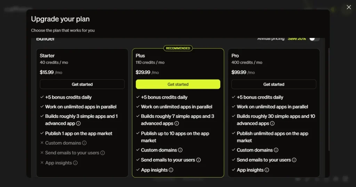The width and height of the screenshot is (356, 187).
Task: Click "Choose the plan that works for you"
Action: pyautogui.click(x=63, y=30)
